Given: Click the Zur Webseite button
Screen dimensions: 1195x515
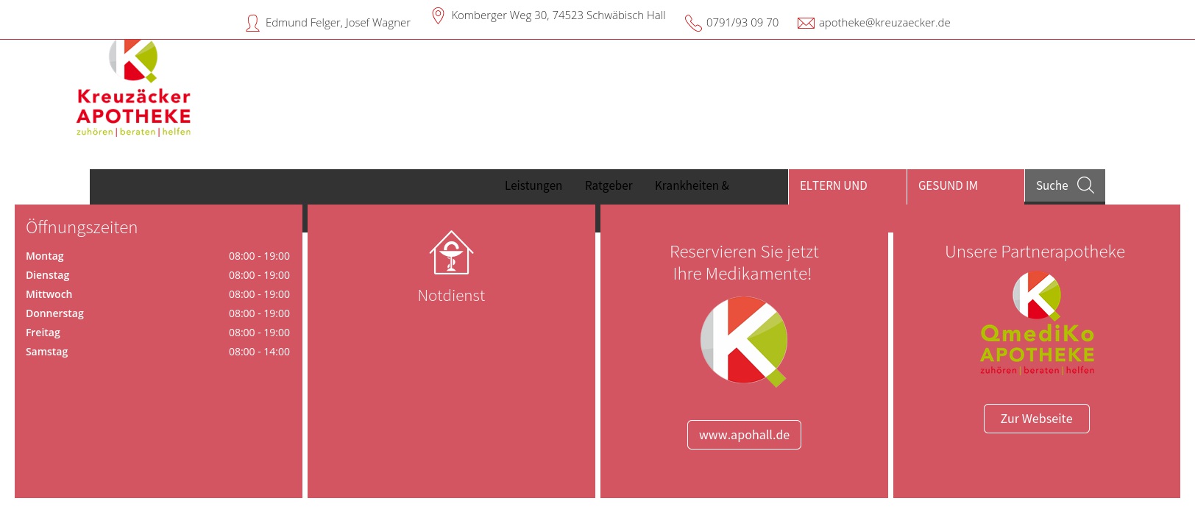Looking at the screenshot, I should click(1036, 419).
